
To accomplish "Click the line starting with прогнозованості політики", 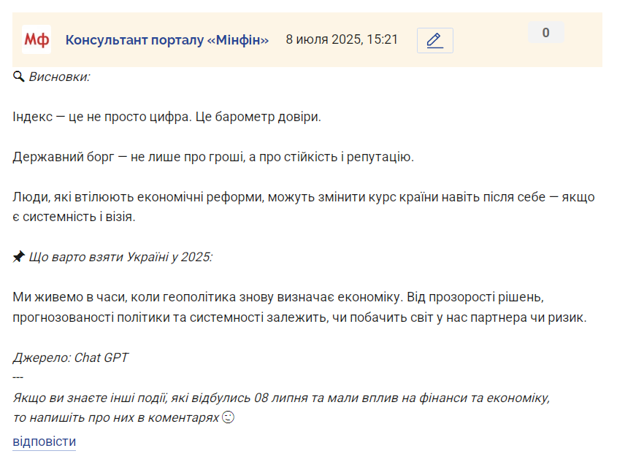I will tap(299, 317).
